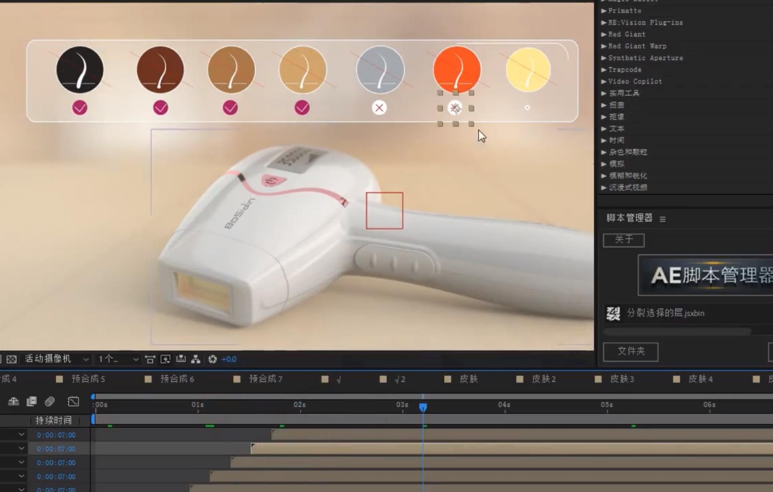This screenshot has width=773, height=492.
Task: Click the 关于 button in script manager
Action: (623, 240)
